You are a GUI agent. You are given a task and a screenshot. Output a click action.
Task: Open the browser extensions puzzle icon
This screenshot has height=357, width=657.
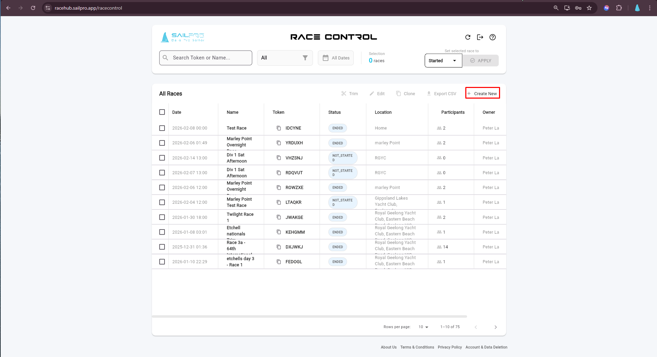pyautogui.click(x=619, y=8)
